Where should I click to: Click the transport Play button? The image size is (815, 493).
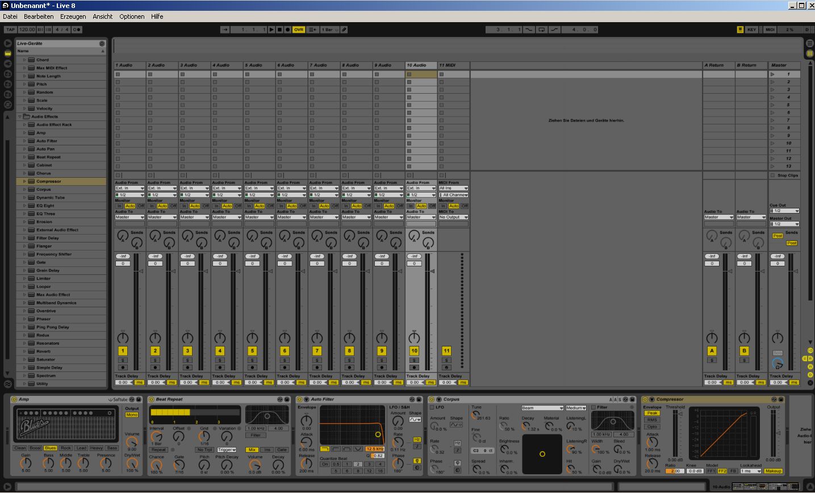(271, 30)
